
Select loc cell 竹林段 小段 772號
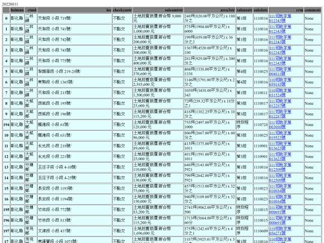74,210
